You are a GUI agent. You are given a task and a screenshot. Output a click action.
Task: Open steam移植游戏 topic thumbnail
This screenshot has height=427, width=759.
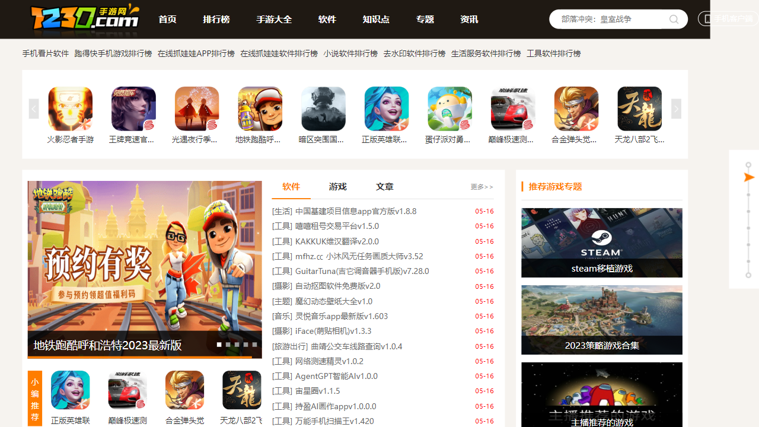602,243
